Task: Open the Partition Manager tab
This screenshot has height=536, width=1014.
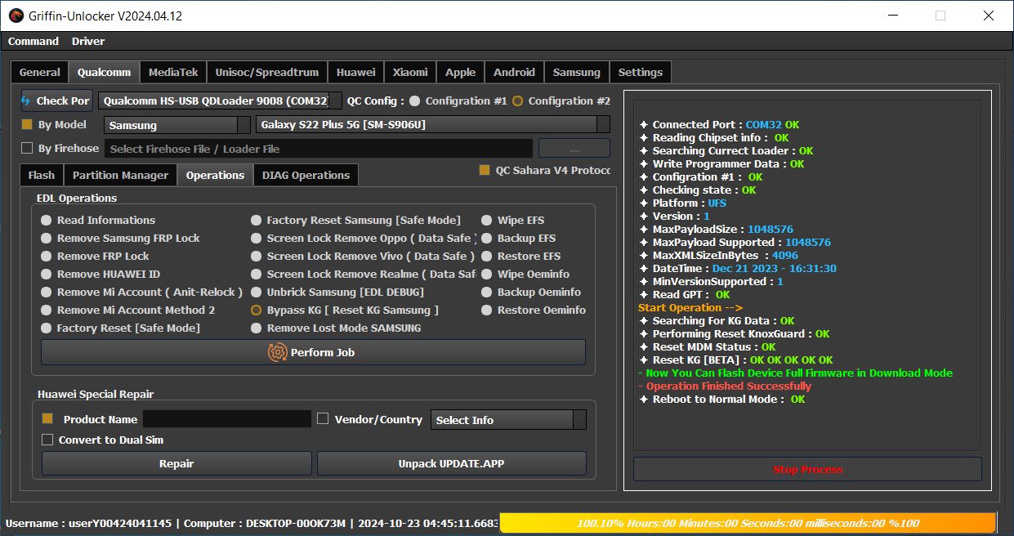Action: [120, 175]
